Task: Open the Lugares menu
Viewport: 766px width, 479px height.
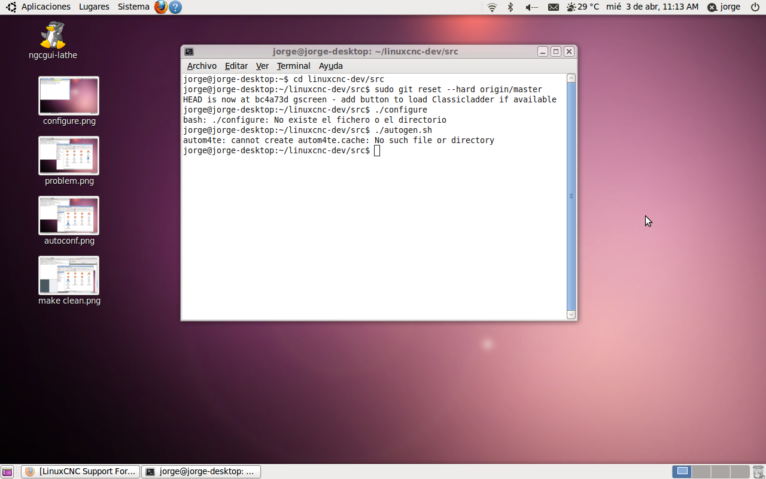Action: (94, 7)
